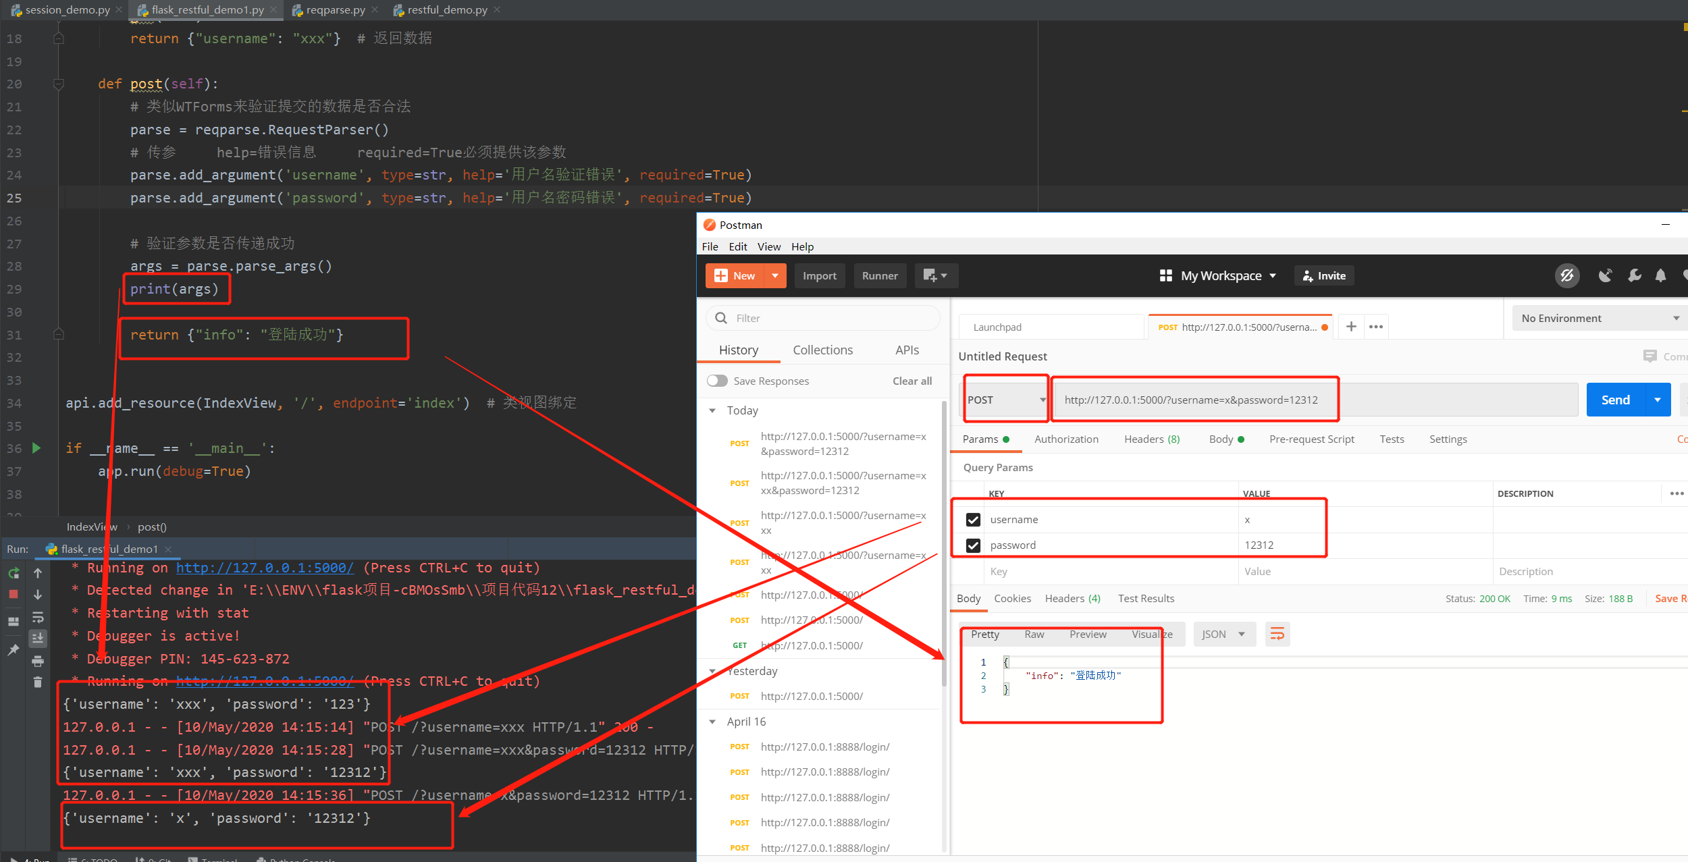Switch to the Collections tab
The image size is (1688, 862).
[822, 350]
